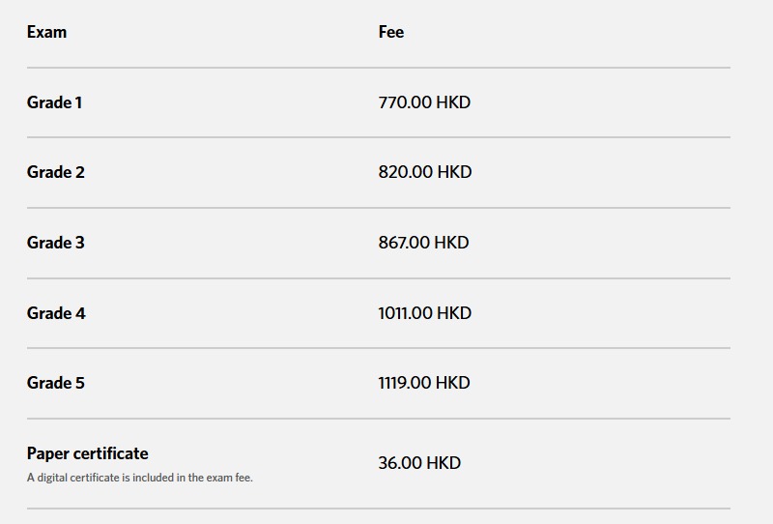Click the divider between Grade 4 and Grade 5
The width and height of the screenshot is (773, 524).
[x=379, y=348]
